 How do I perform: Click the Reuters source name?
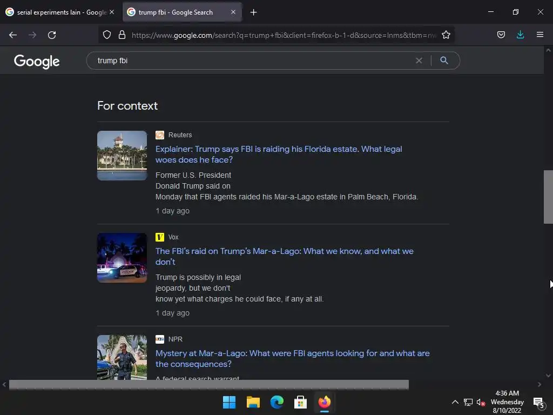pyautogui.click(x=180, y=135)
